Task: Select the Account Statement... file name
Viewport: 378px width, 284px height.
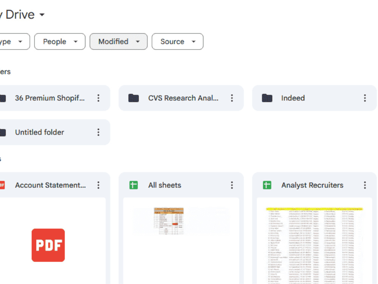Action: pos(50,185)
